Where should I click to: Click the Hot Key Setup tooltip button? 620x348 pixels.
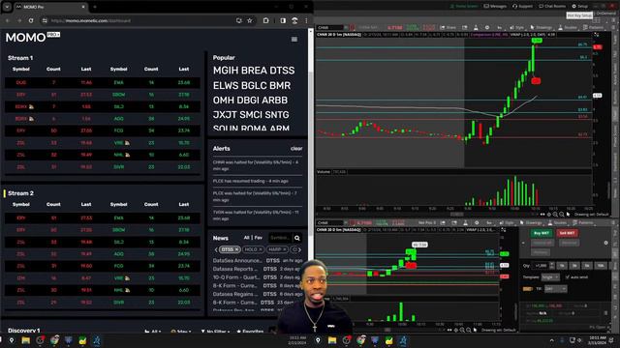pos(579,15)
